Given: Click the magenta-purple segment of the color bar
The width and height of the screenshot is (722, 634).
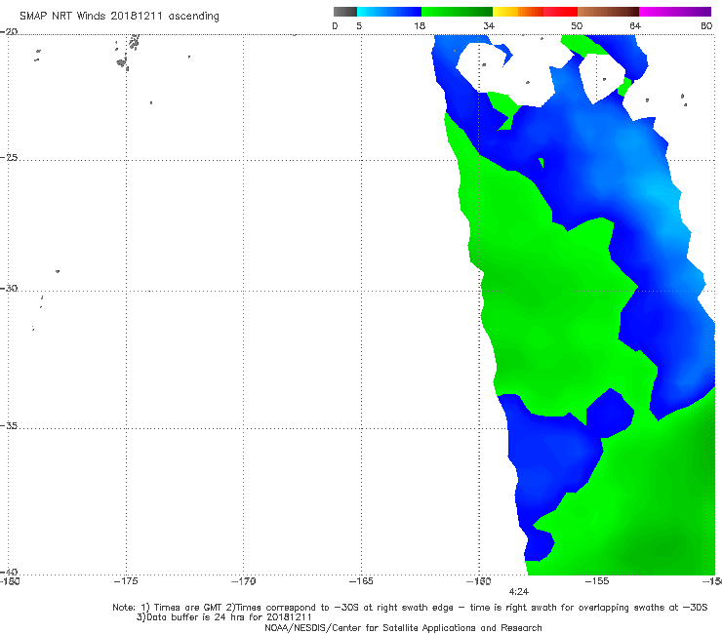Looking at the screenshot, I should [675, 12].
